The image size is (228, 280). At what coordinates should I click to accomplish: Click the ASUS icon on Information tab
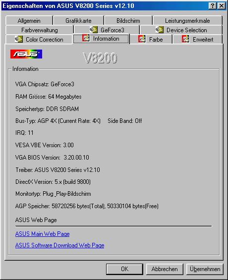[x=86, y=38]
